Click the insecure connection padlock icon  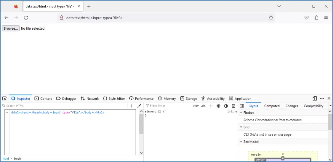pos(61,18)
